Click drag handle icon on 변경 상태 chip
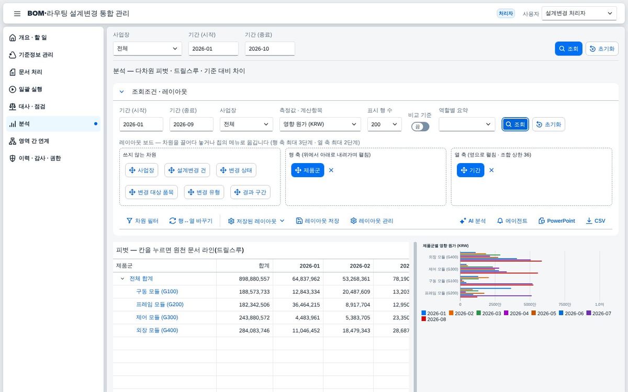 pos(223,170)
